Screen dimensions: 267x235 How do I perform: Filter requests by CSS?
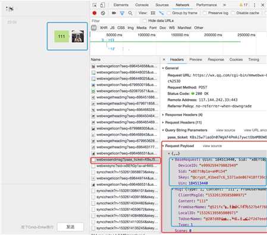(x=121, y=28)
